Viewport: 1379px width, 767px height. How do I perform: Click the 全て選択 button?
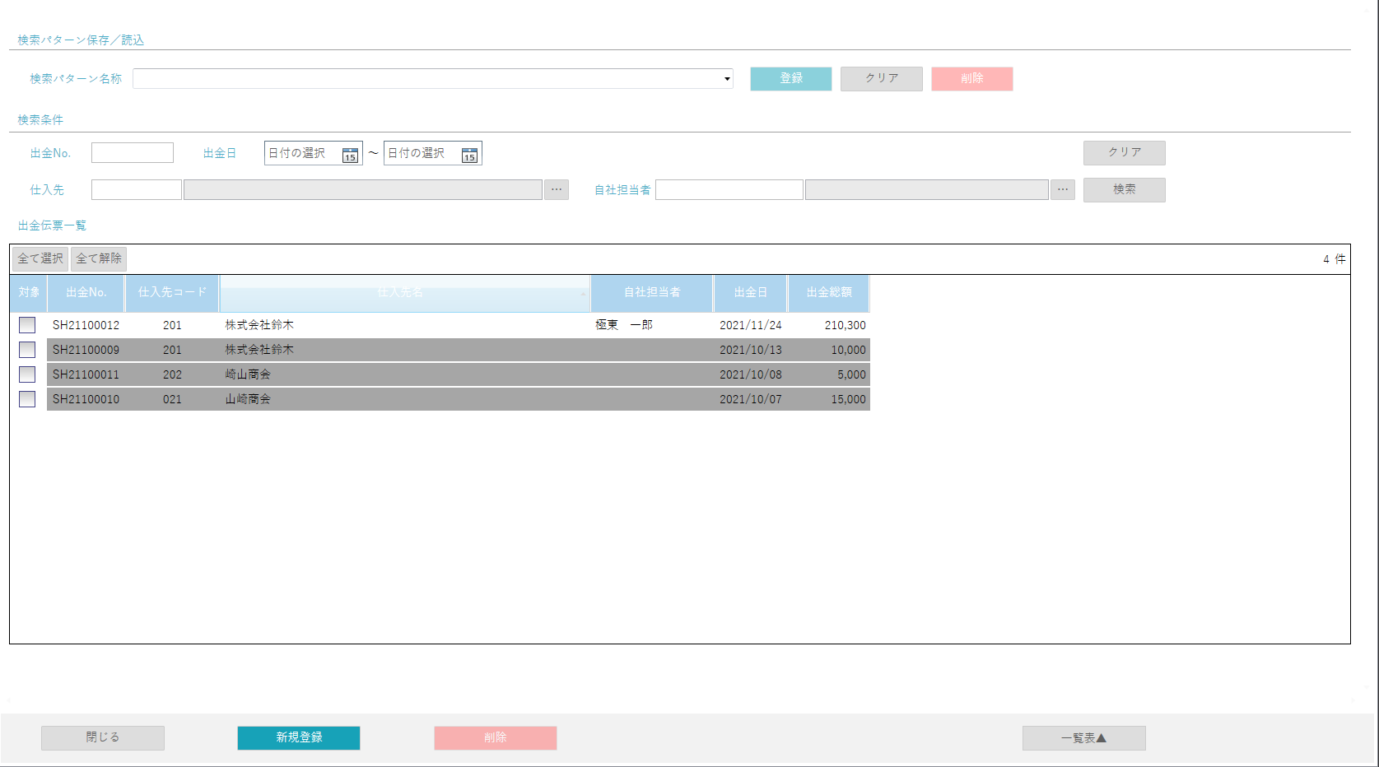[x=40, y=259]
